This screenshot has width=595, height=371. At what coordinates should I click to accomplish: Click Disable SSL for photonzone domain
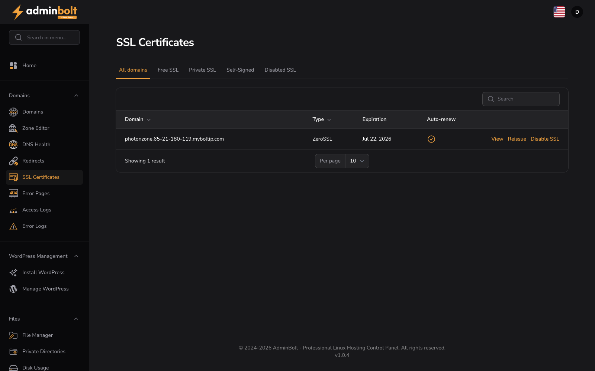[545, 139]
